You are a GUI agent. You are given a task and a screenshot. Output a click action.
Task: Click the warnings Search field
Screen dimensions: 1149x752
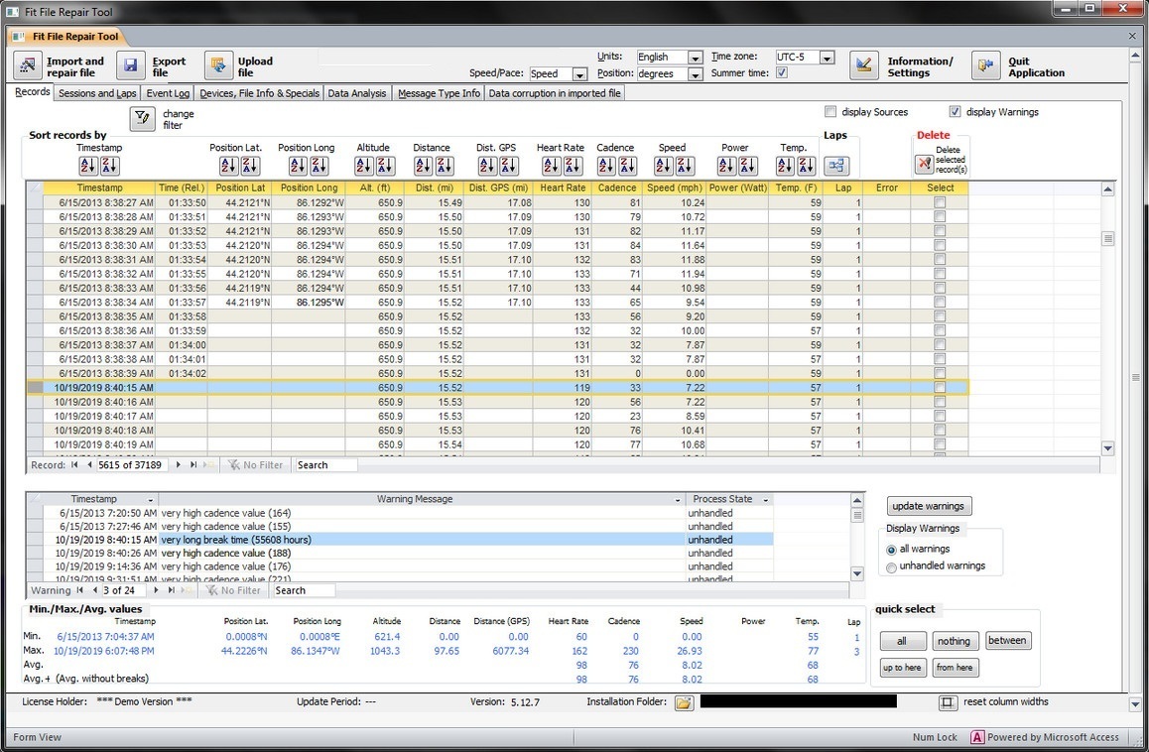[x=304, y=590]
